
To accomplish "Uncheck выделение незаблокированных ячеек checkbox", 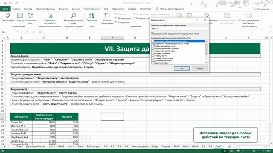I will coord(153,44).
